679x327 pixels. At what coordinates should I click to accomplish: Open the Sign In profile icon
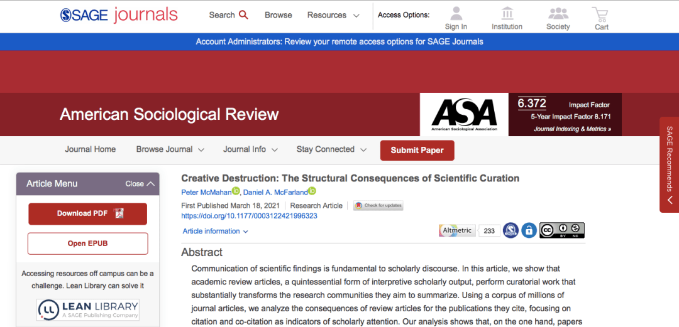click(x=456, y=14)
